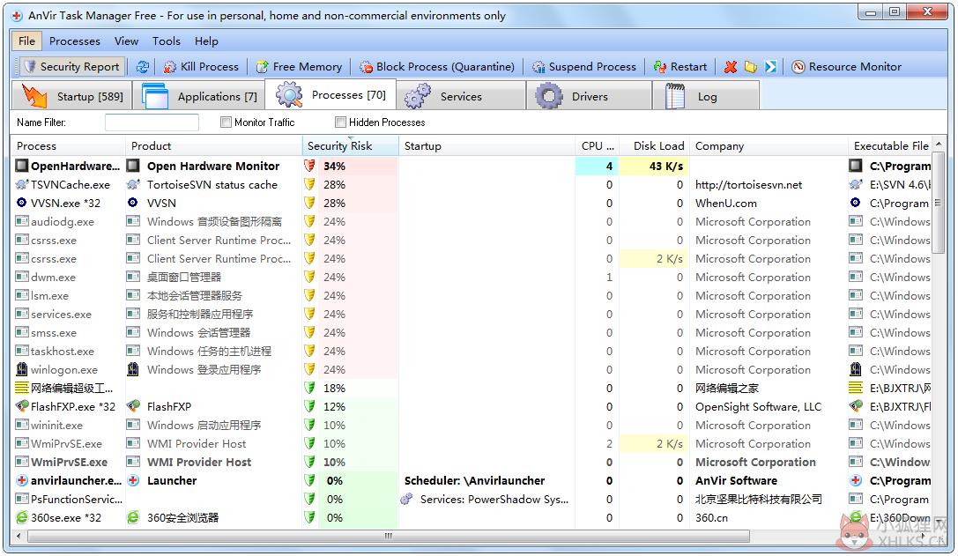The width and height of the screenshot is (958, 556).
Task: Switch to the Applications [7] tab
Action: coord(199,96)
